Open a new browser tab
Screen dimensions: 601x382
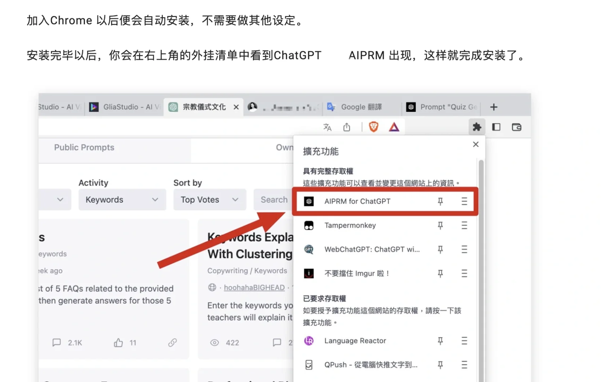click(494, 107)
